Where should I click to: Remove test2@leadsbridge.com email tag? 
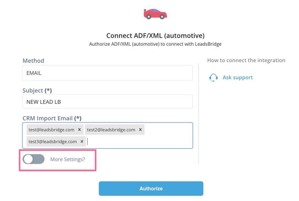140,130
